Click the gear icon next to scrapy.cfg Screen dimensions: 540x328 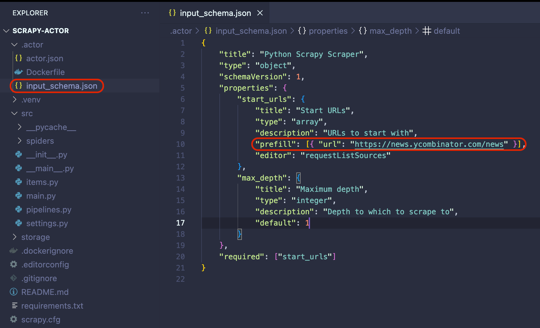13,319
